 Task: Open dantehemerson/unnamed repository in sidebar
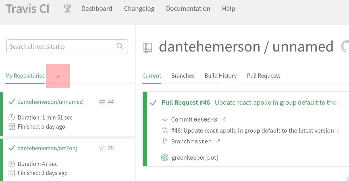click(x=50, y=102)
